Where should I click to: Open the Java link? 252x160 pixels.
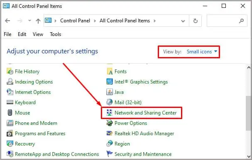click(119, 92)
